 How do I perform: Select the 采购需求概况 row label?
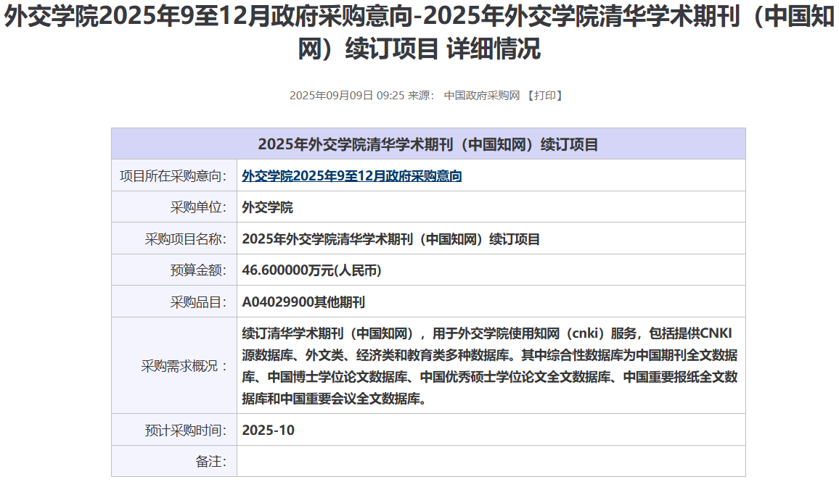pos(184,366)
